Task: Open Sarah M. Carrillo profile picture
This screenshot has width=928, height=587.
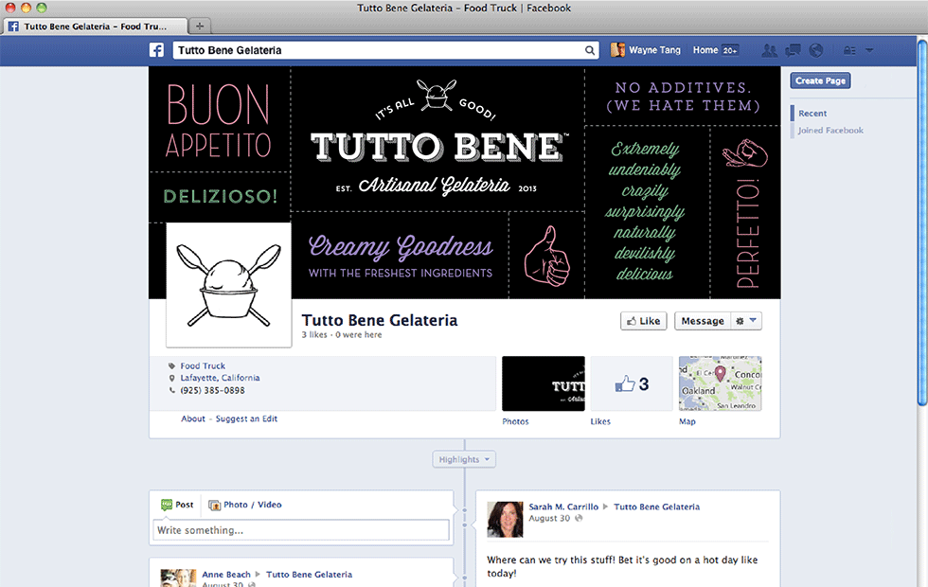Action: 505,519
